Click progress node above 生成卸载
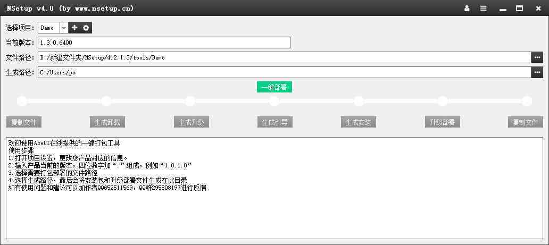Screen dimensions: 549x245 106,102
